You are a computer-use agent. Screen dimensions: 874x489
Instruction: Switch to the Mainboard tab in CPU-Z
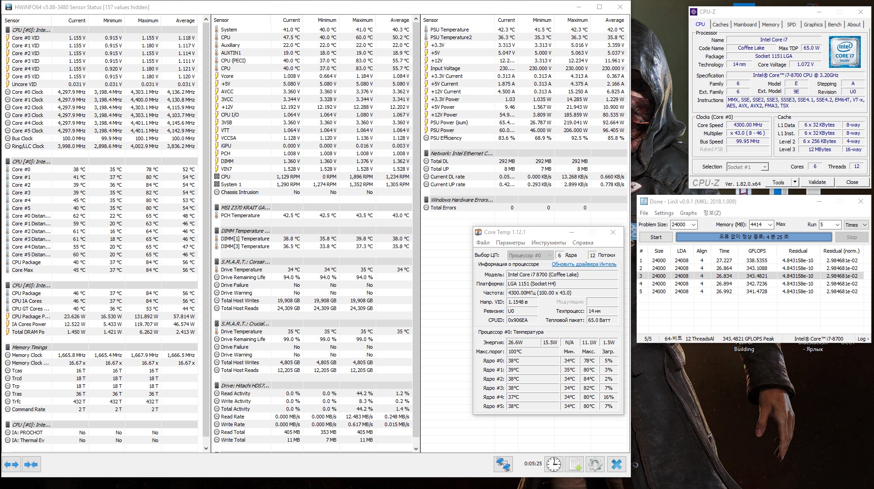745,25
